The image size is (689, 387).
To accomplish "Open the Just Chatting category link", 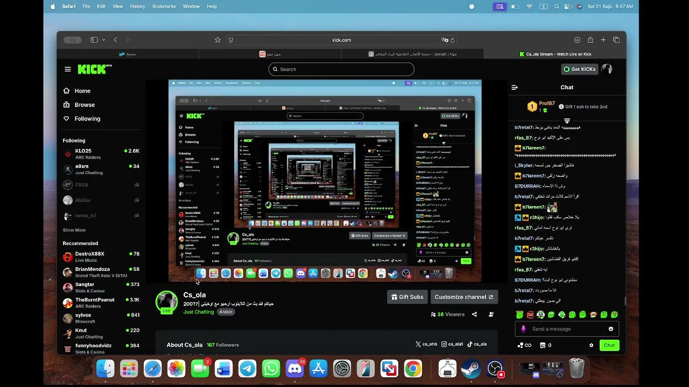I will pos(199,312).
